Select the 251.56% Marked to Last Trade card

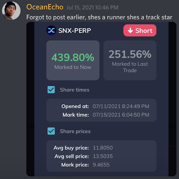click(130, 60)
